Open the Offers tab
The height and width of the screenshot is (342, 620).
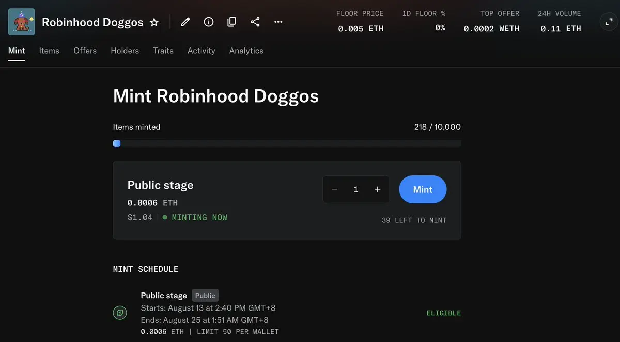point(85,51)
